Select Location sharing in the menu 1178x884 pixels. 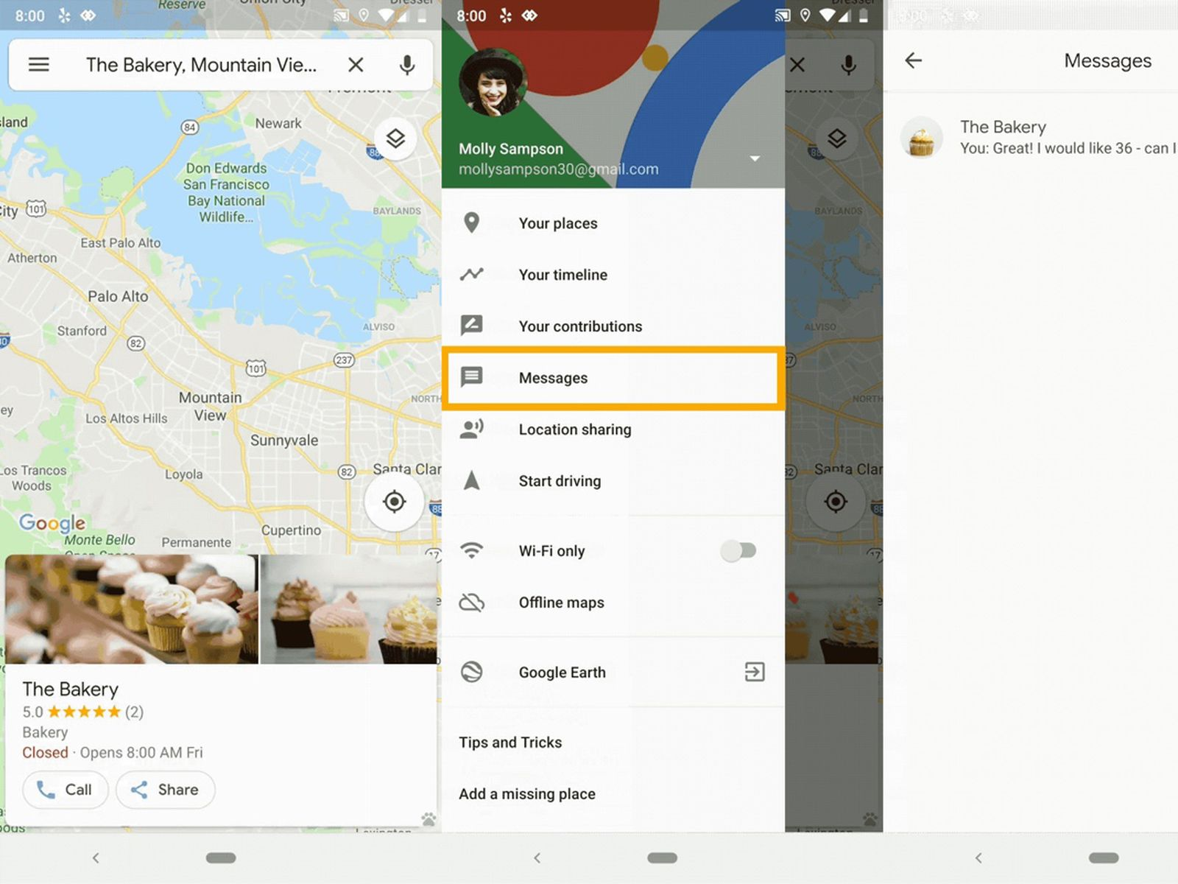pyautogui.click(x=574, y=429)
